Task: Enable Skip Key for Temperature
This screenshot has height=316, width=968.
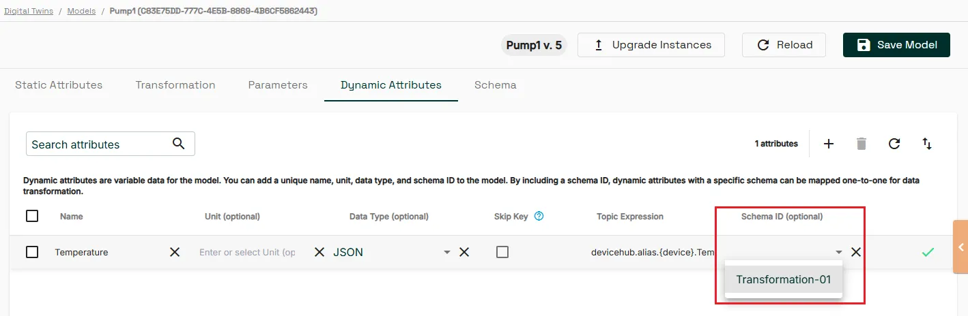Action: pos(502,252)
